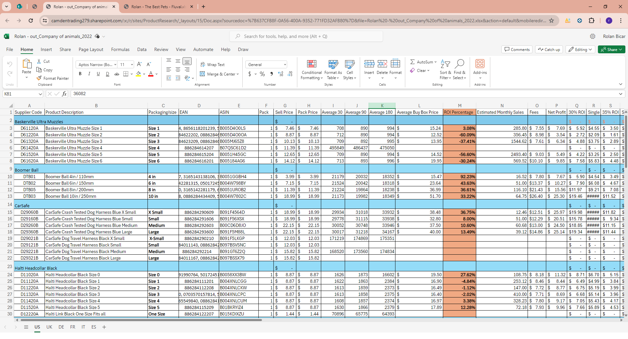
Task: Apply Percent style format
Action: [x=262, y=74]
